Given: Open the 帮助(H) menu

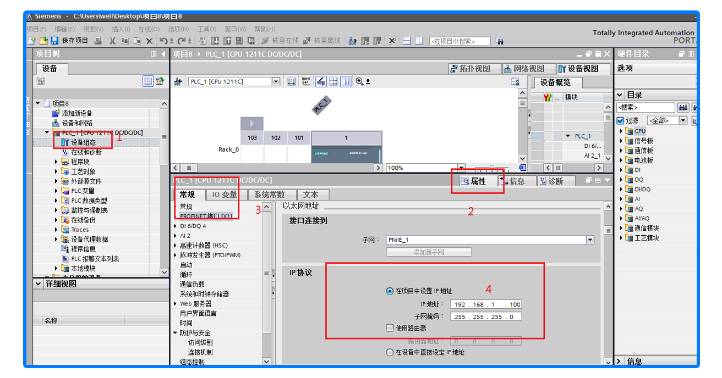Looking at the screenshot, I should click(x=265, y=29).
